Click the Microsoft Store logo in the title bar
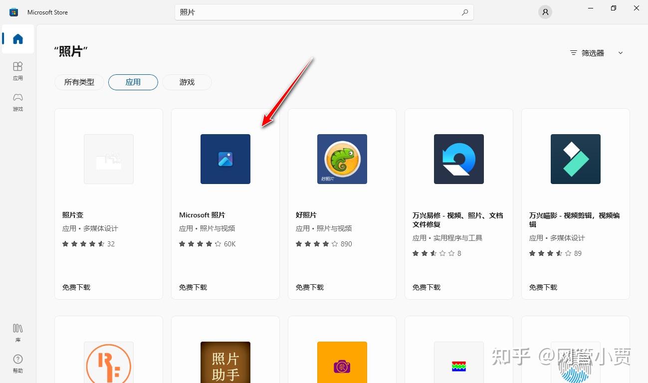This screenshot has height=383, width=648. 14,12
